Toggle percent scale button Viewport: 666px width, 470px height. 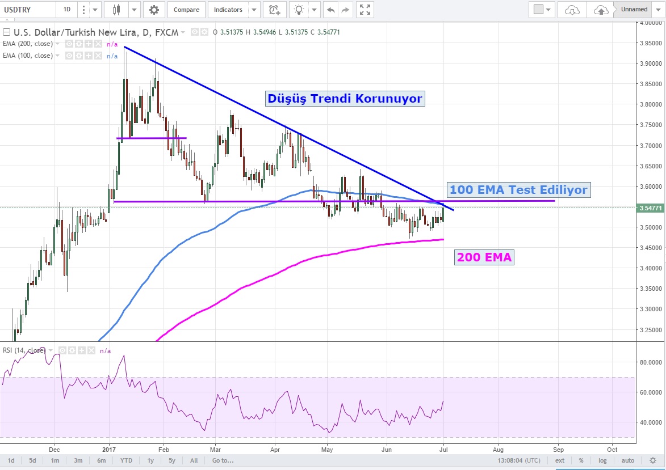click(581, 461)
